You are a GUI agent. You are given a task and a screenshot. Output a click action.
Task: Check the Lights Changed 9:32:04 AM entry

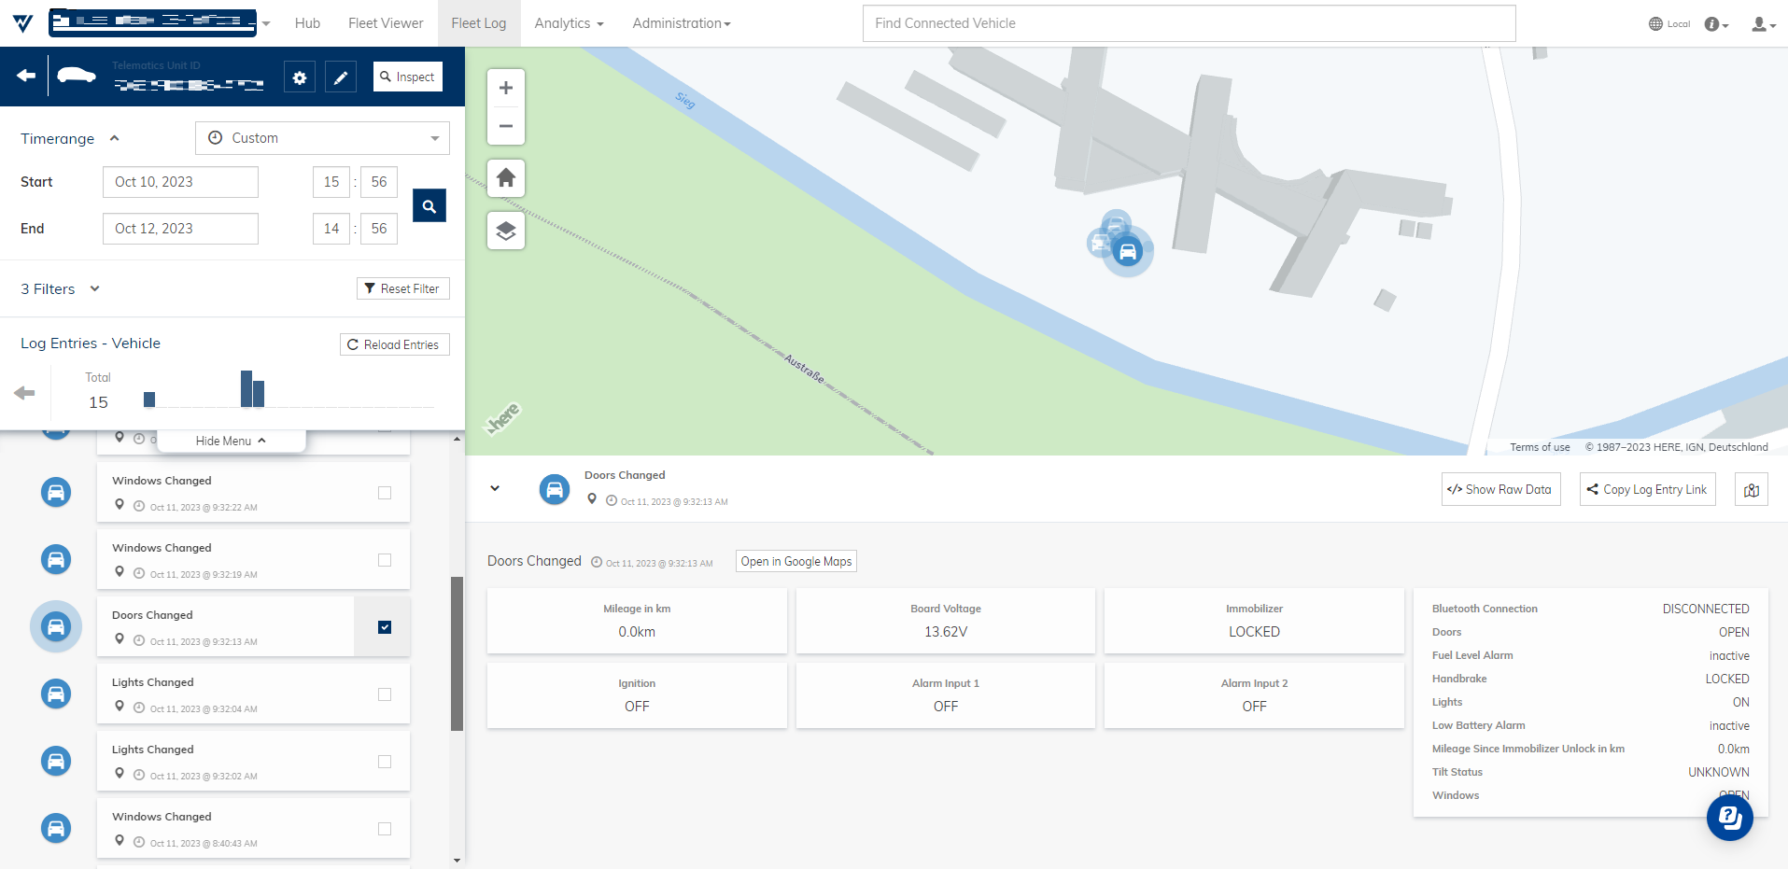[385, 694]
